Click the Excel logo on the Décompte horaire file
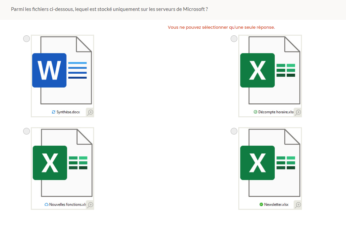Image resolution: width=346 pixels, height=227 pixels. pyautogui.click(x=257, y=70)
